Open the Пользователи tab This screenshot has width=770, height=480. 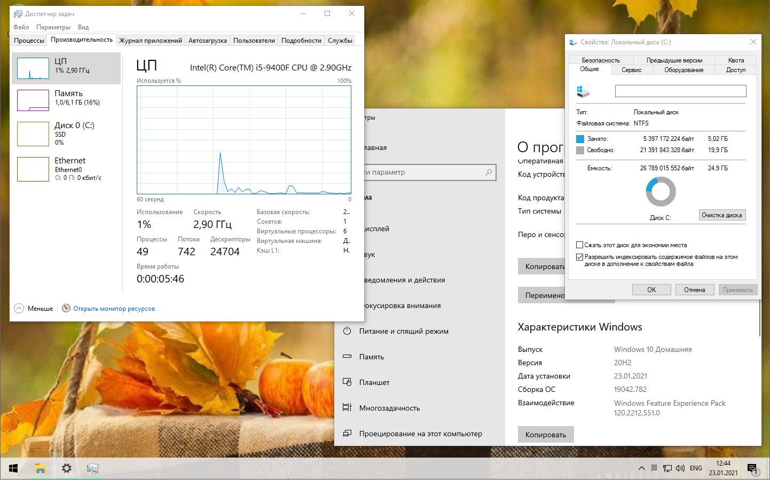click(x=254, y=41)
